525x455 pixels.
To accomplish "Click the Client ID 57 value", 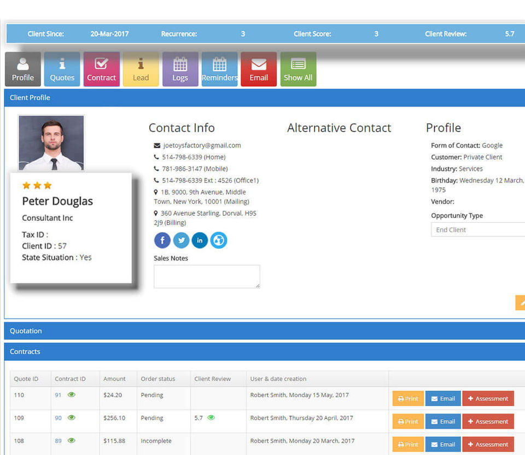I will [x=62, y=246].
